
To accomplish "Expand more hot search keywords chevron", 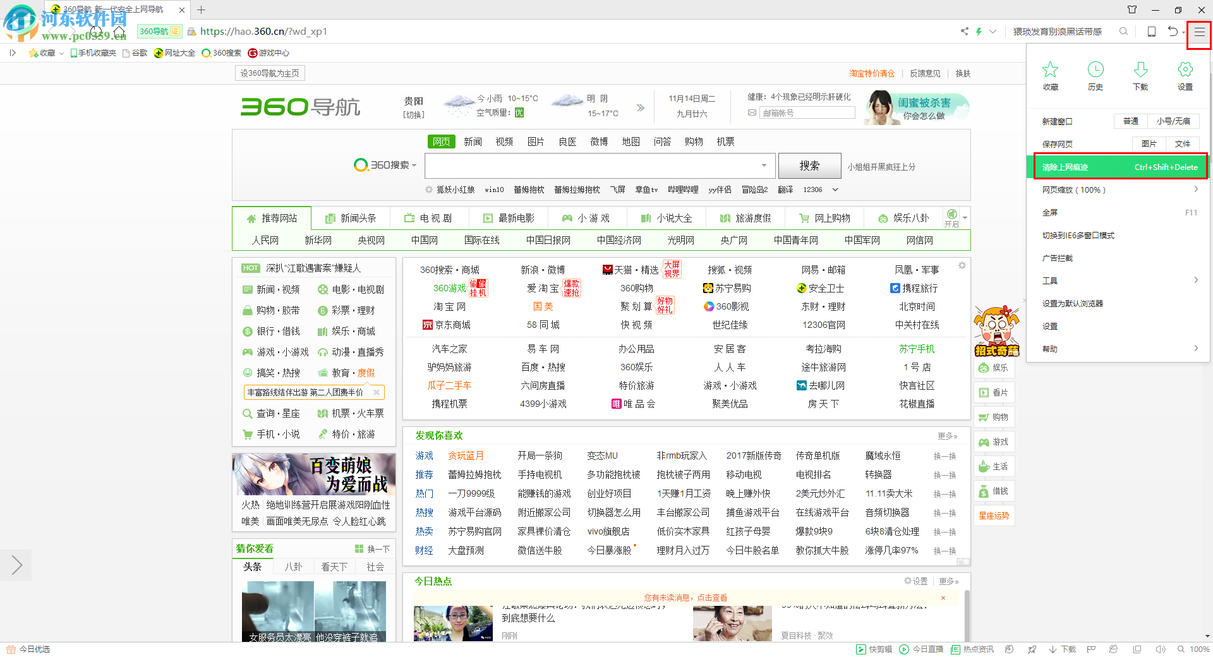I will pyautogui.click(x=835, y=190).
